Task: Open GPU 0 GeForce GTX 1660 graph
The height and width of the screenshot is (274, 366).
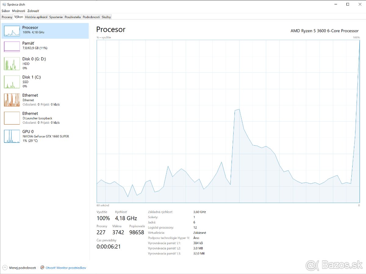Action: [x=12, y=136]
